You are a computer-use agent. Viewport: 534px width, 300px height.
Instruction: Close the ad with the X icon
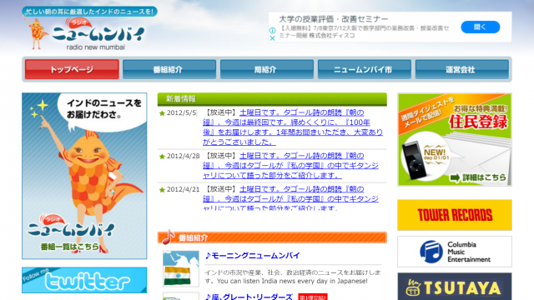pos(273,38)
